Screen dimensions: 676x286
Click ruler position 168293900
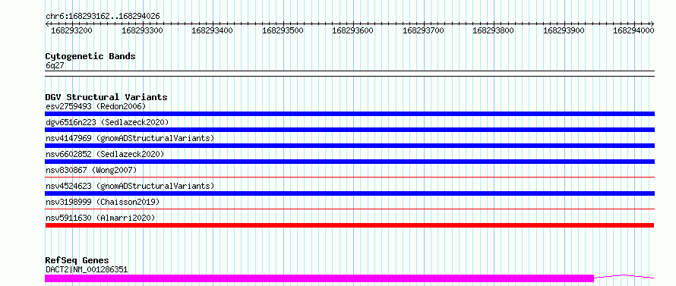coord(564,30)
